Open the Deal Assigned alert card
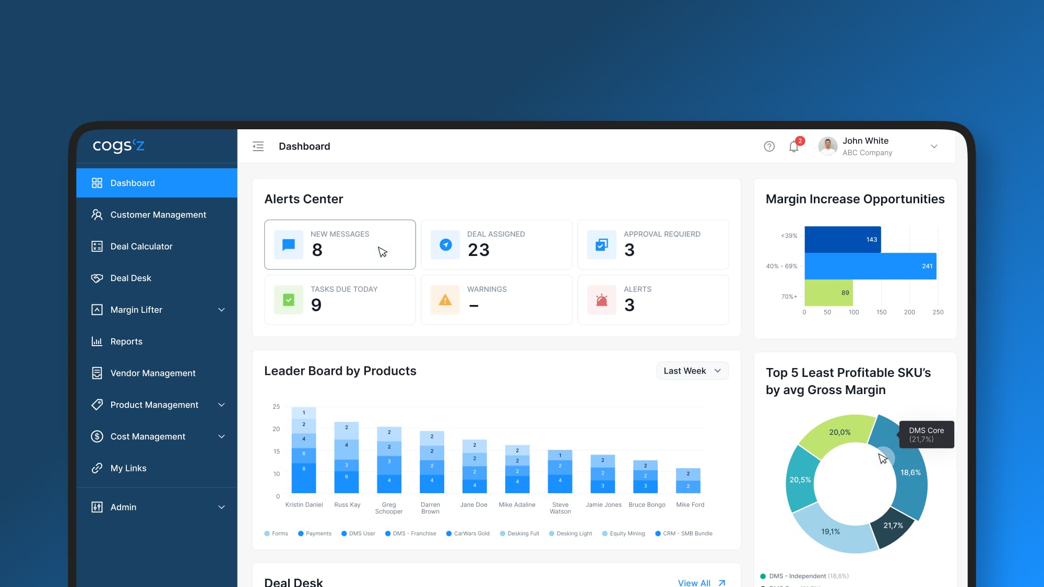This screenshot has height=587, width=1044. click(x=496, y=244)
